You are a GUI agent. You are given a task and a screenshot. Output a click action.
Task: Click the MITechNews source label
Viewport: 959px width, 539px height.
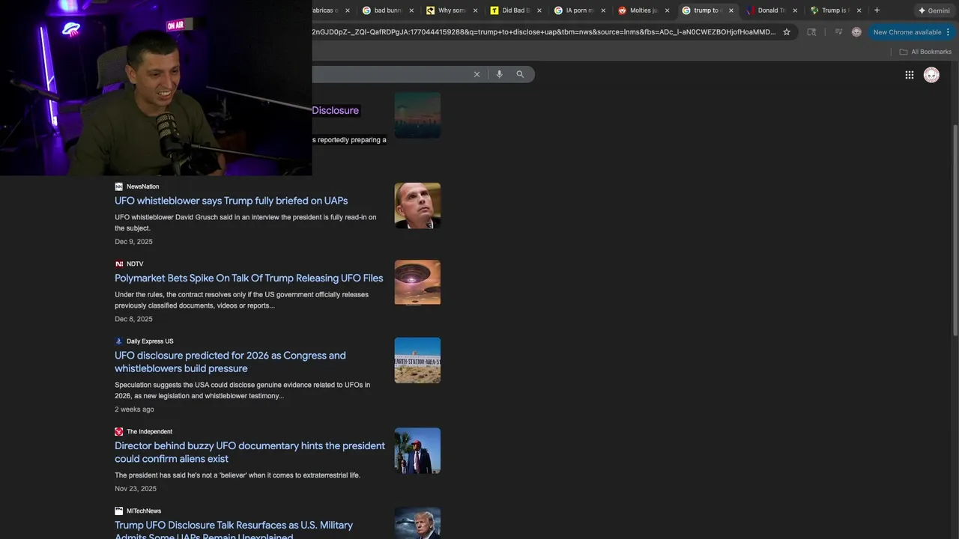[x=144, y=511]
